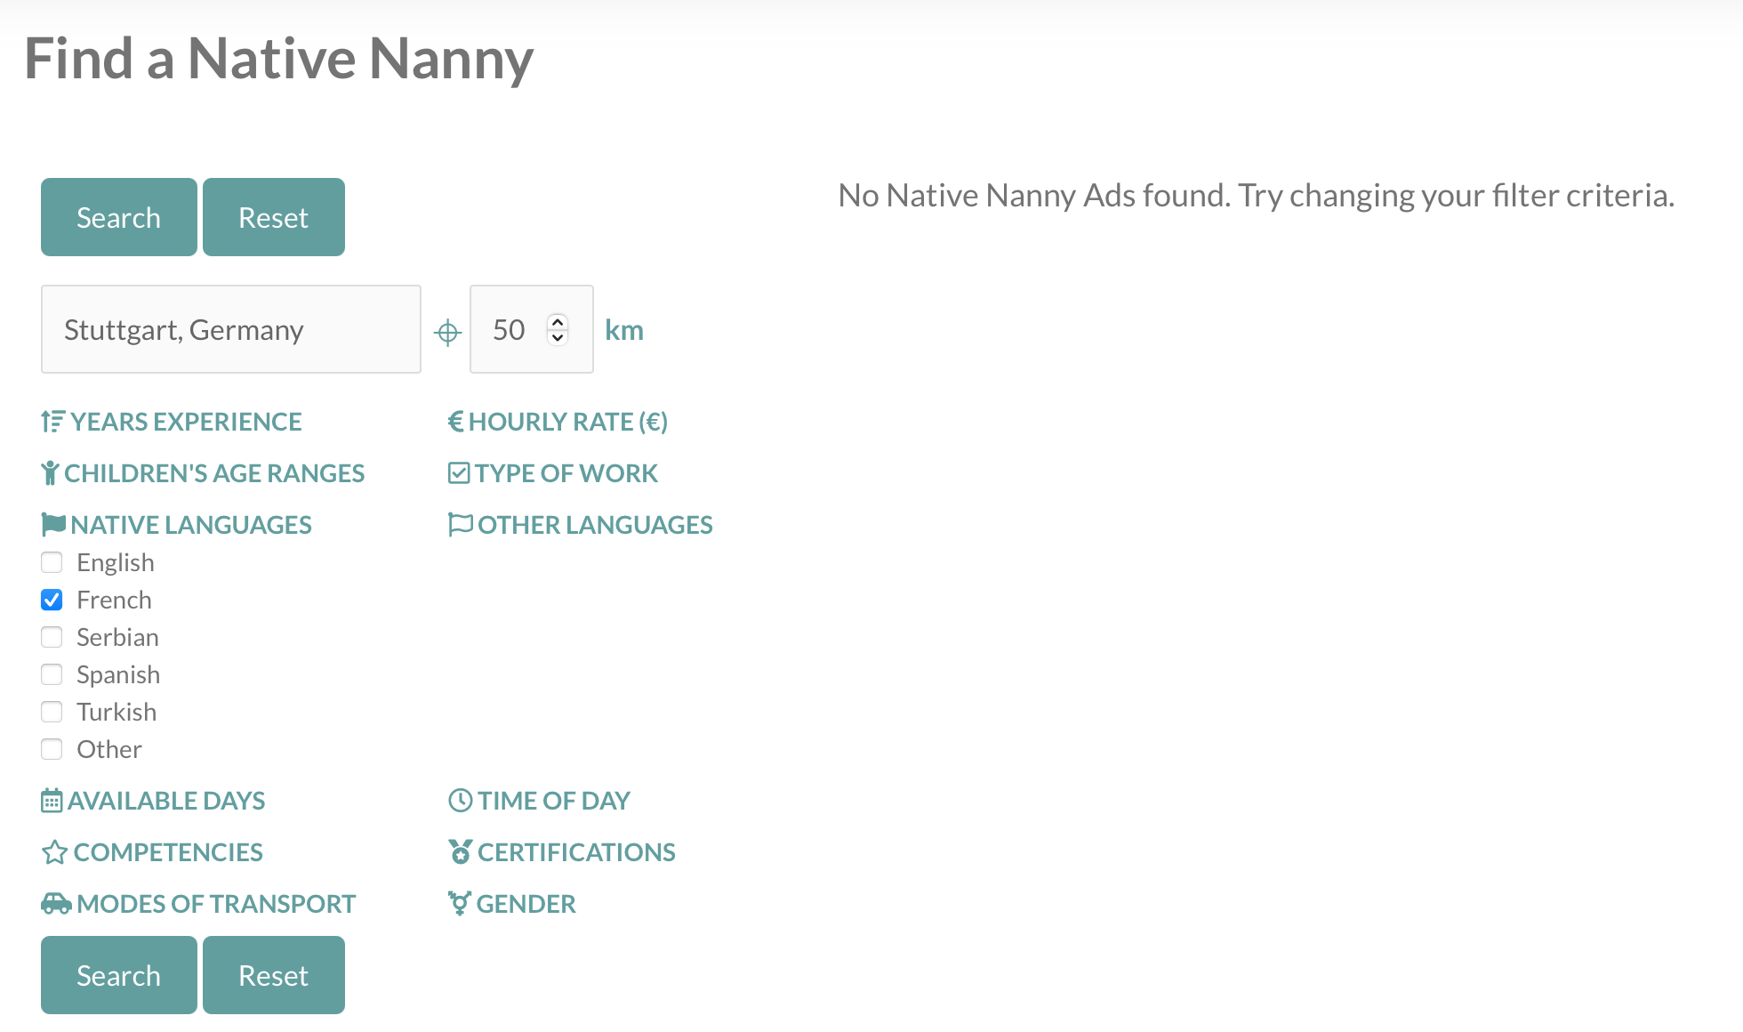Increase the km distance with stepper arrow
Image resolution: width=1743 pixels, height=1032 pixels.
[x=558, y=322]
